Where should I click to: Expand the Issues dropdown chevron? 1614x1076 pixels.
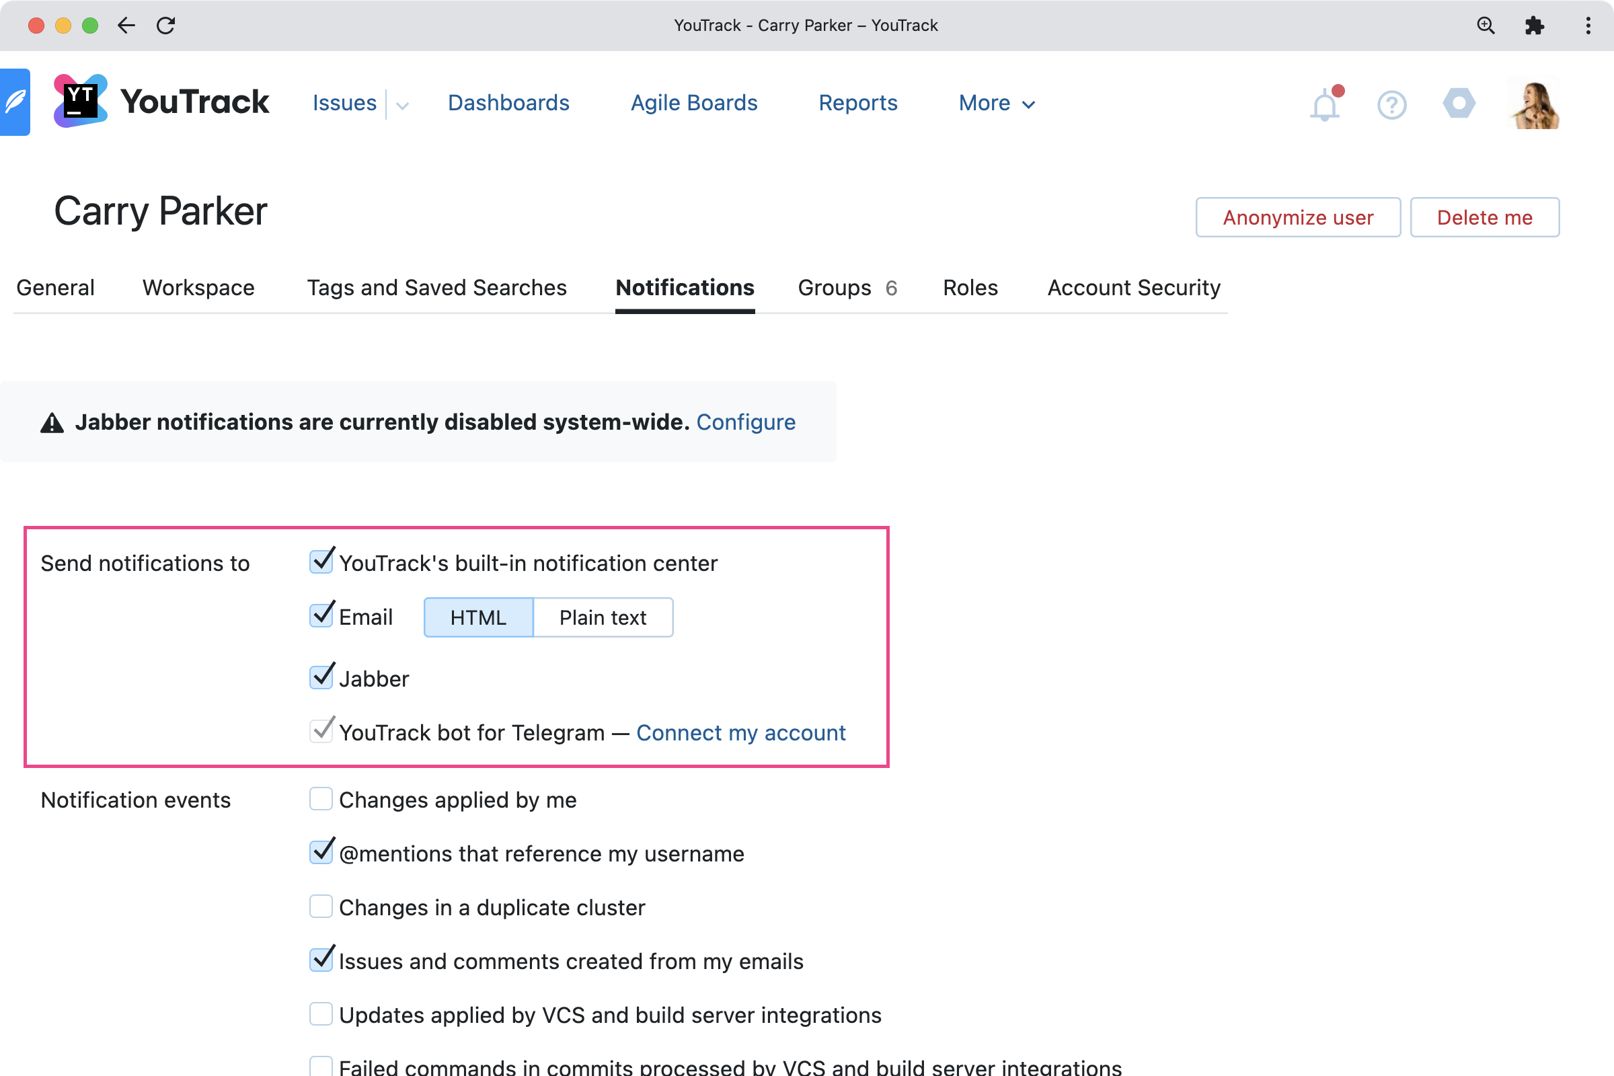point(403,105)
